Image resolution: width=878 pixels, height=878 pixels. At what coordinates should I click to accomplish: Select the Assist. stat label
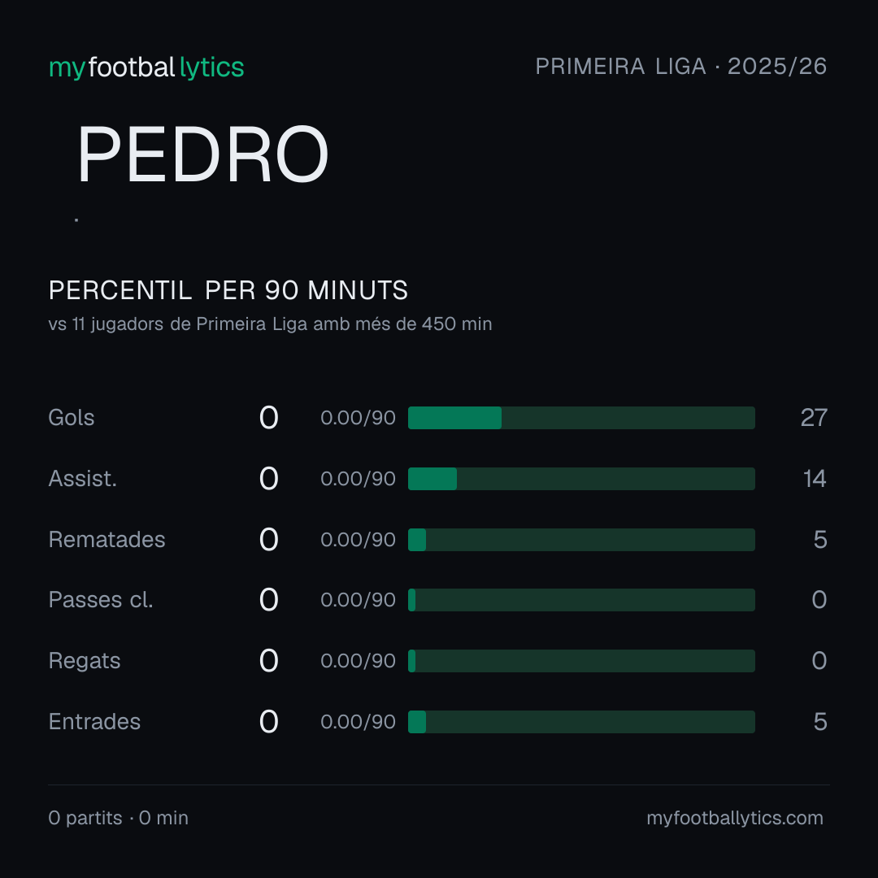pos(83,479)
